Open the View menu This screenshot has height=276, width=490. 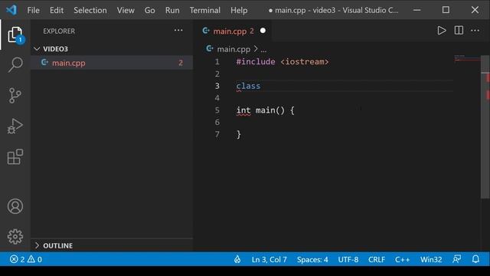(x=126, y=10)
